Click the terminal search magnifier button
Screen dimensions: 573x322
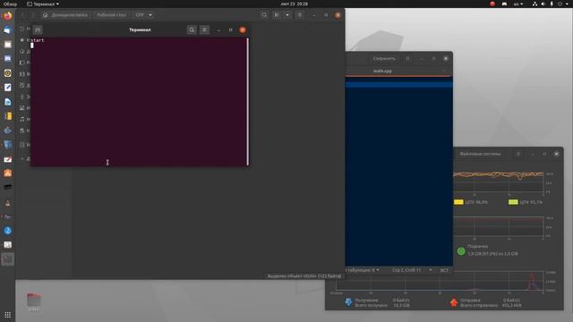point(192,30)
